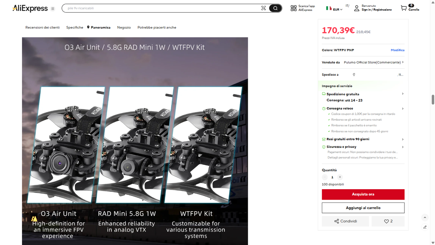435x245 pixels.
Task: Click the crossed-out 218,45€ price
Action: pyautogui.click(x=363, y=32)
